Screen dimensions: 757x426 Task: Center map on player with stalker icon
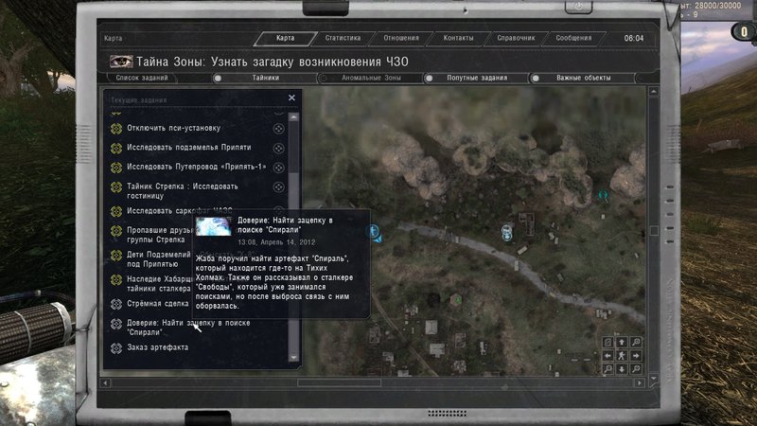click(621, 355)
